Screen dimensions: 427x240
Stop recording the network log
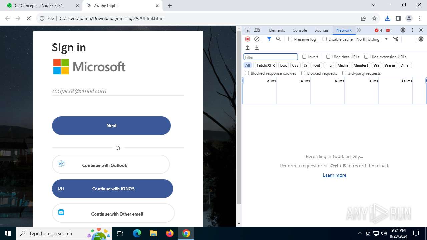click(x=248, y=39)
